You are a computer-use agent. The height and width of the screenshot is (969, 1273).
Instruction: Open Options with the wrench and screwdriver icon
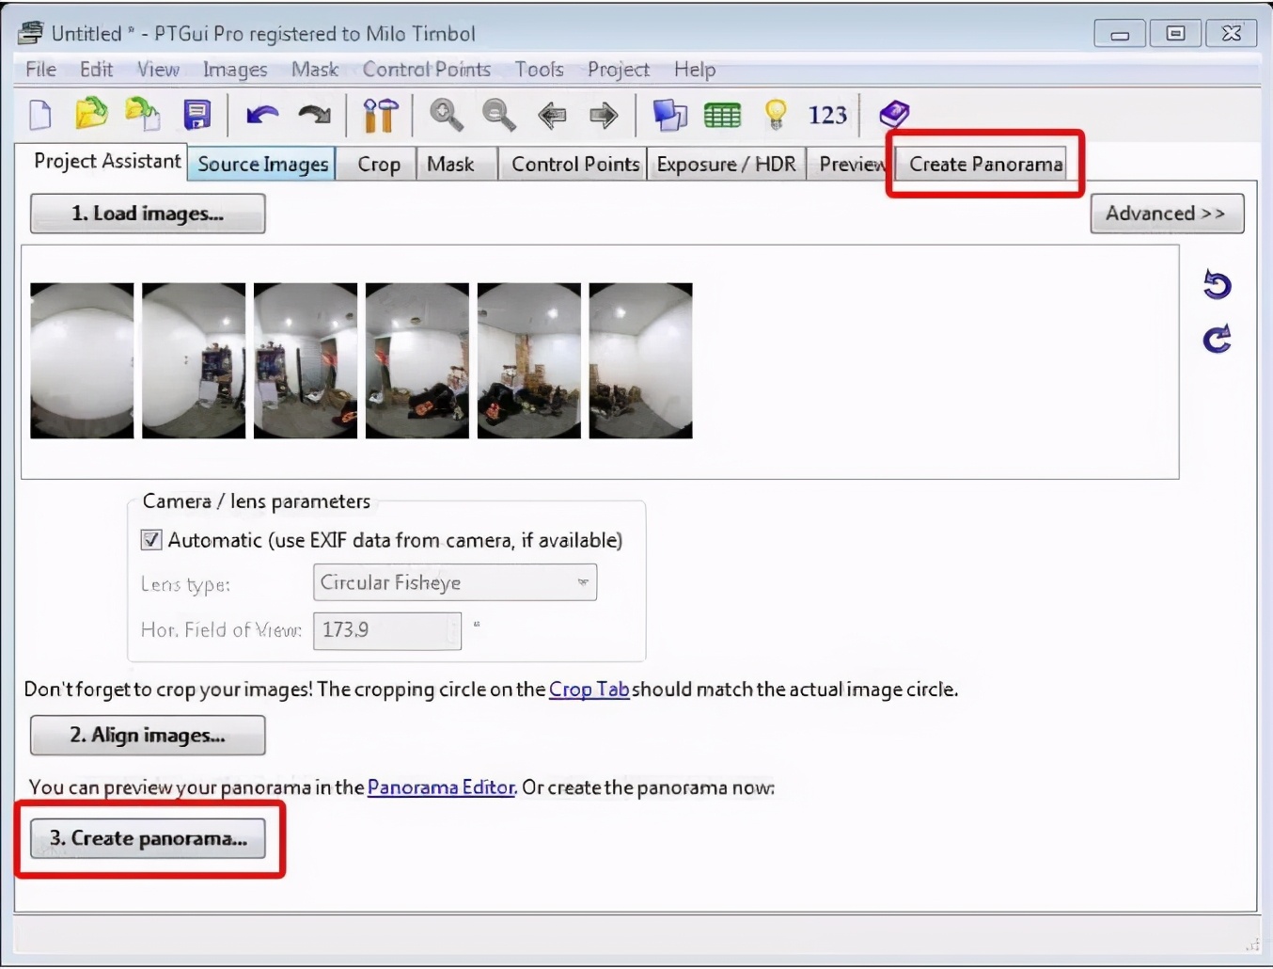pyautogui.click(x=381, y=115)
